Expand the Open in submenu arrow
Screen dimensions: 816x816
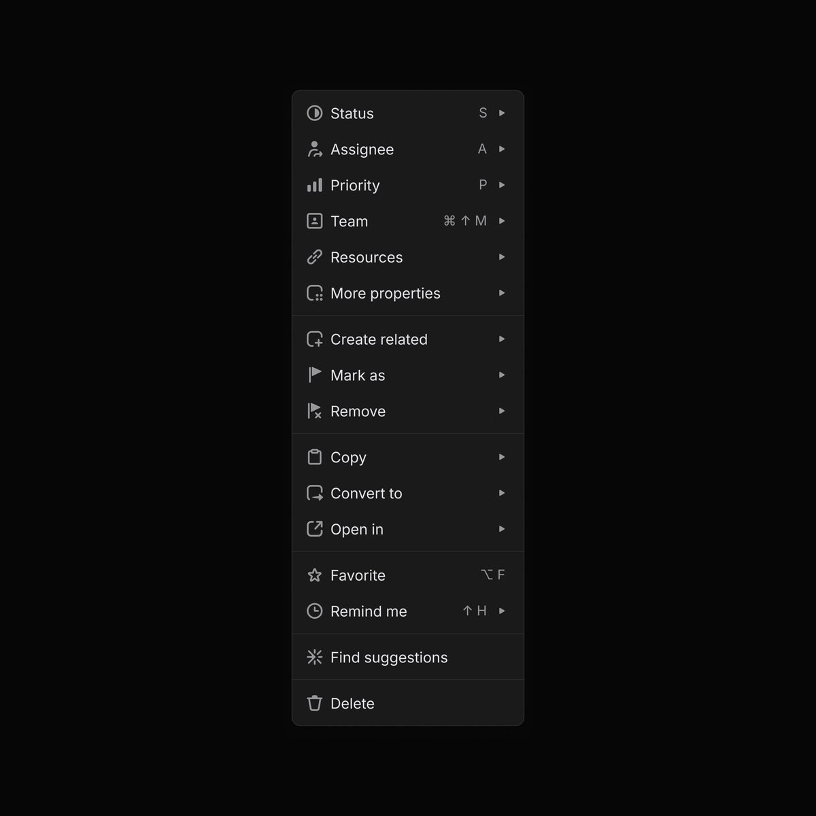click(x=502, y=529)
